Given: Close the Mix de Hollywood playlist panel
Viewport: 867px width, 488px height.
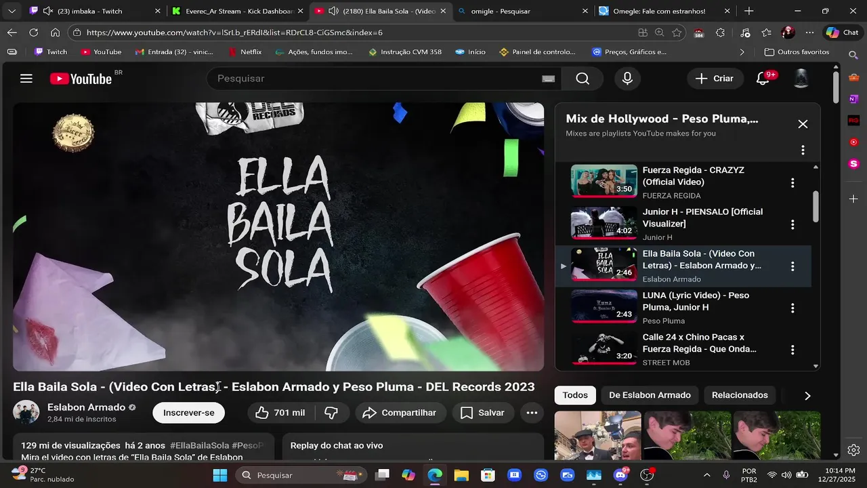Looking at the screenshot, I should (803, 124).
